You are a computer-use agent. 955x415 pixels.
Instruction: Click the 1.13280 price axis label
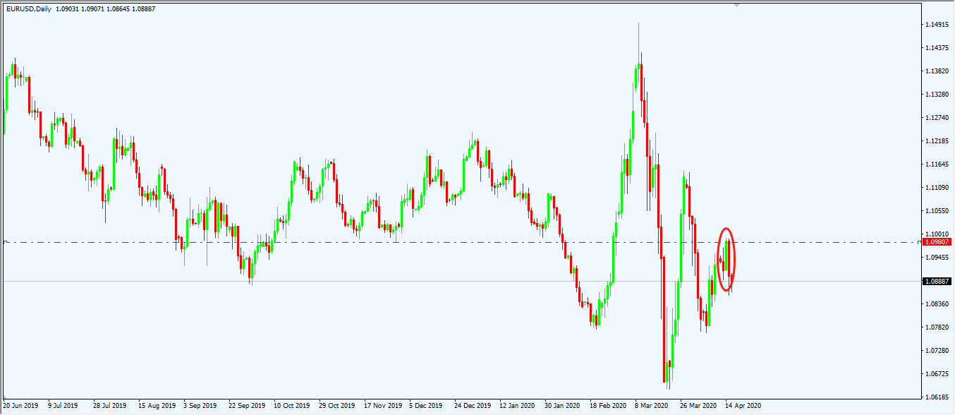pos(936,95)
